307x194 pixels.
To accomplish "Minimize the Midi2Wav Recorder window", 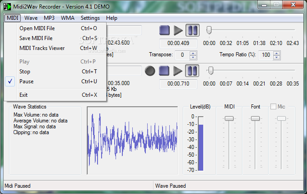I will [x=264, y=5].
